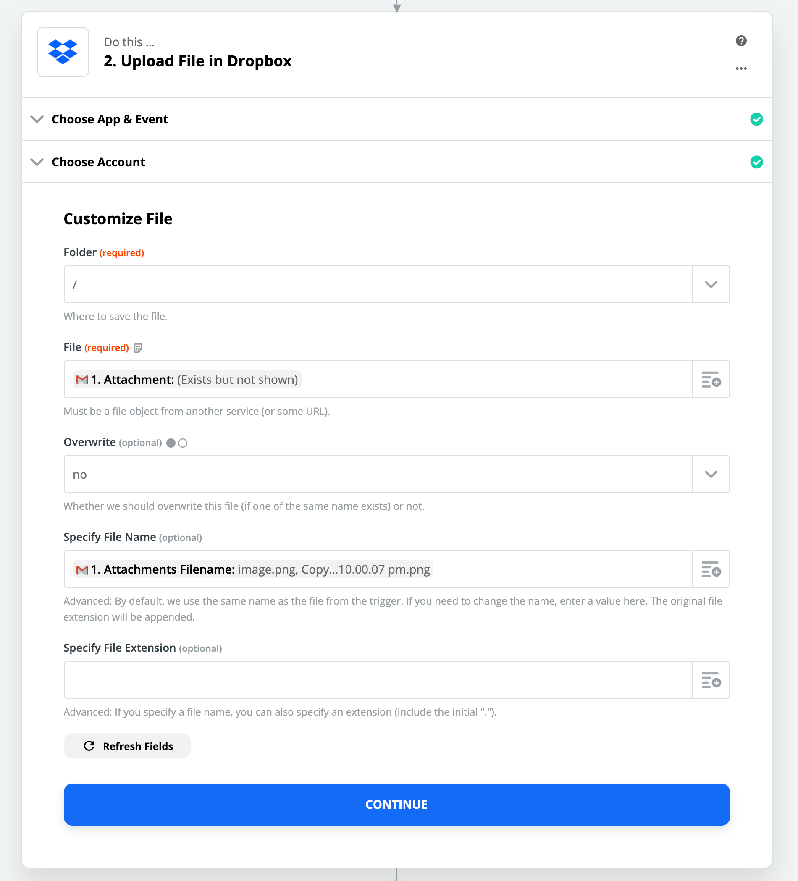Open the help question mark icon
798x881 pixels.
(x=741, y=41)
